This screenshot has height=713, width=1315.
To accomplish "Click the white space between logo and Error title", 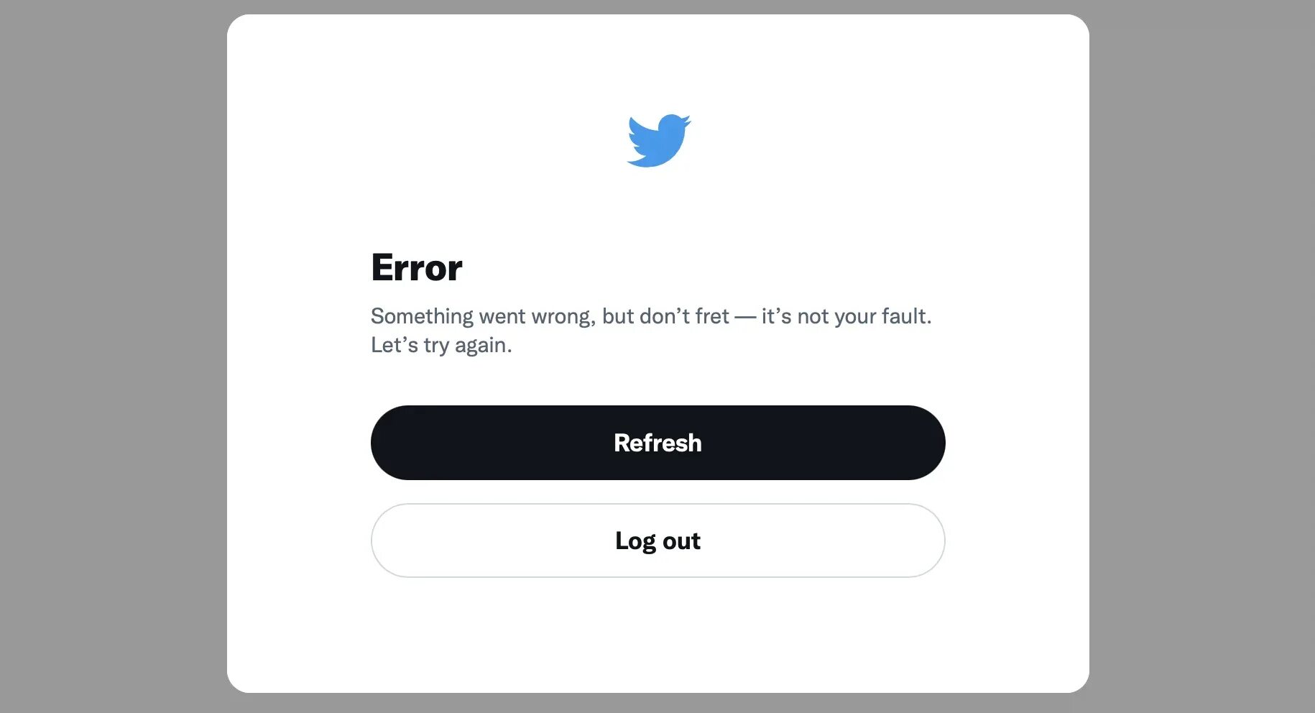I will point(657,208).
